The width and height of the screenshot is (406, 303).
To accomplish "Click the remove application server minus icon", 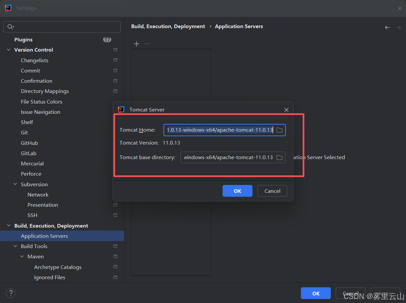I will pos(147,44).
